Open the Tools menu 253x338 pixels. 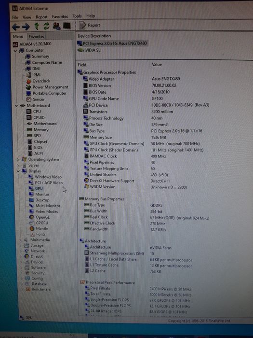(77, 16)
